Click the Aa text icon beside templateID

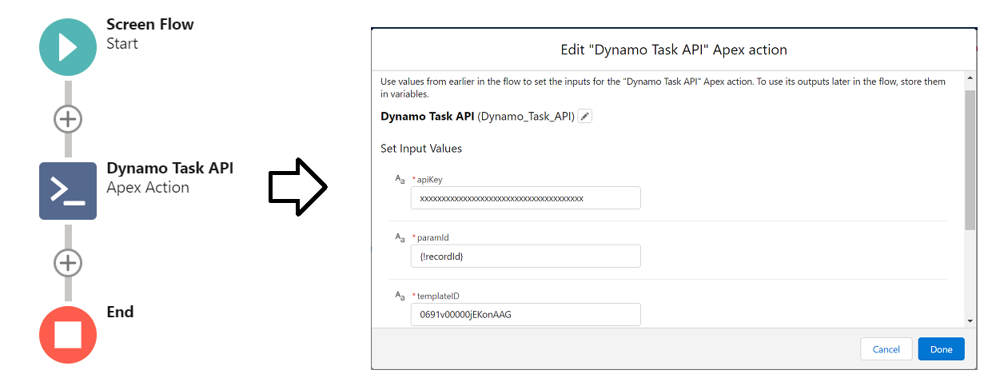pyautogui.click(x=400, y=296)
